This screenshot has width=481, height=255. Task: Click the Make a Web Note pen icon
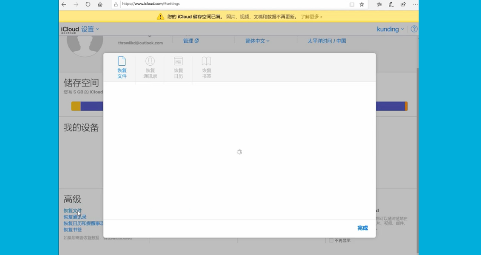coord(390,4)
